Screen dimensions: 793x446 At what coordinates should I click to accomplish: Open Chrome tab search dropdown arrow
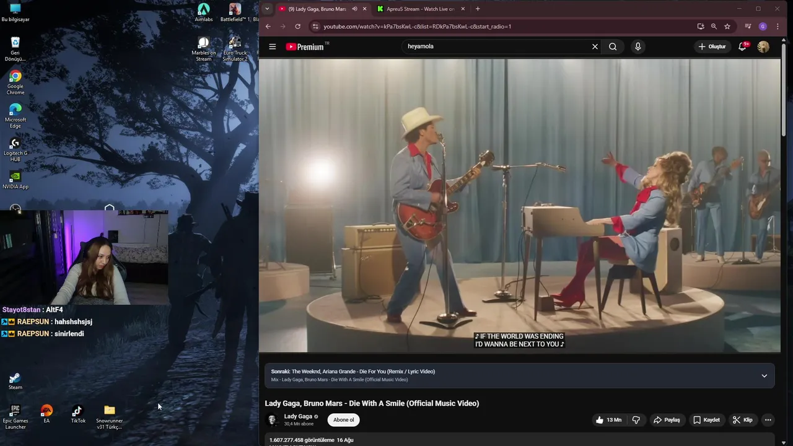[267, 9]
